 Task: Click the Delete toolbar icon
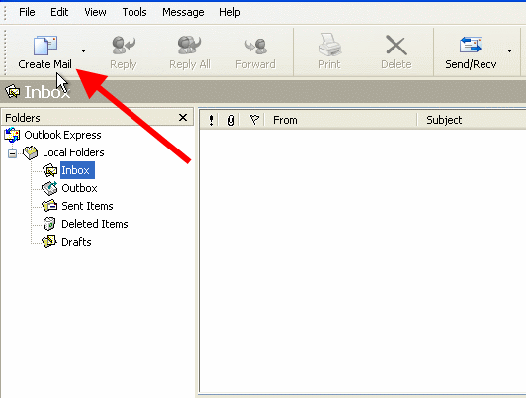click(x=396, y=45)
